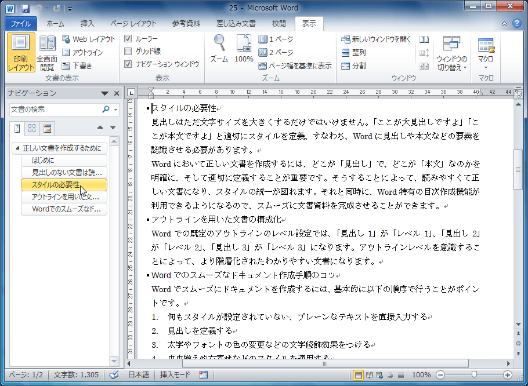Uncheck the ルーラー checkbox
The height and width of the screenshot is (386, 528).
tap(128, 39)
